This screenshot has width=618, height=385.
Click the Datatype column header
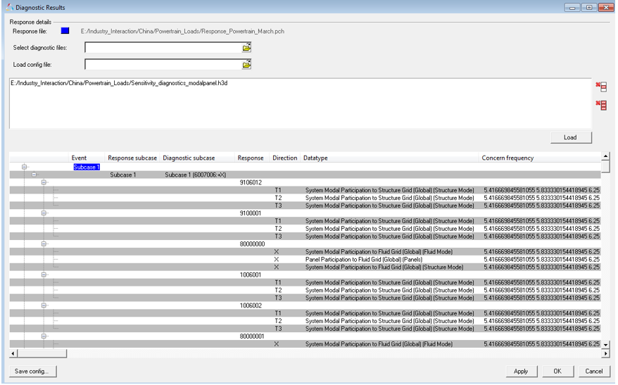tap(315, 158)
